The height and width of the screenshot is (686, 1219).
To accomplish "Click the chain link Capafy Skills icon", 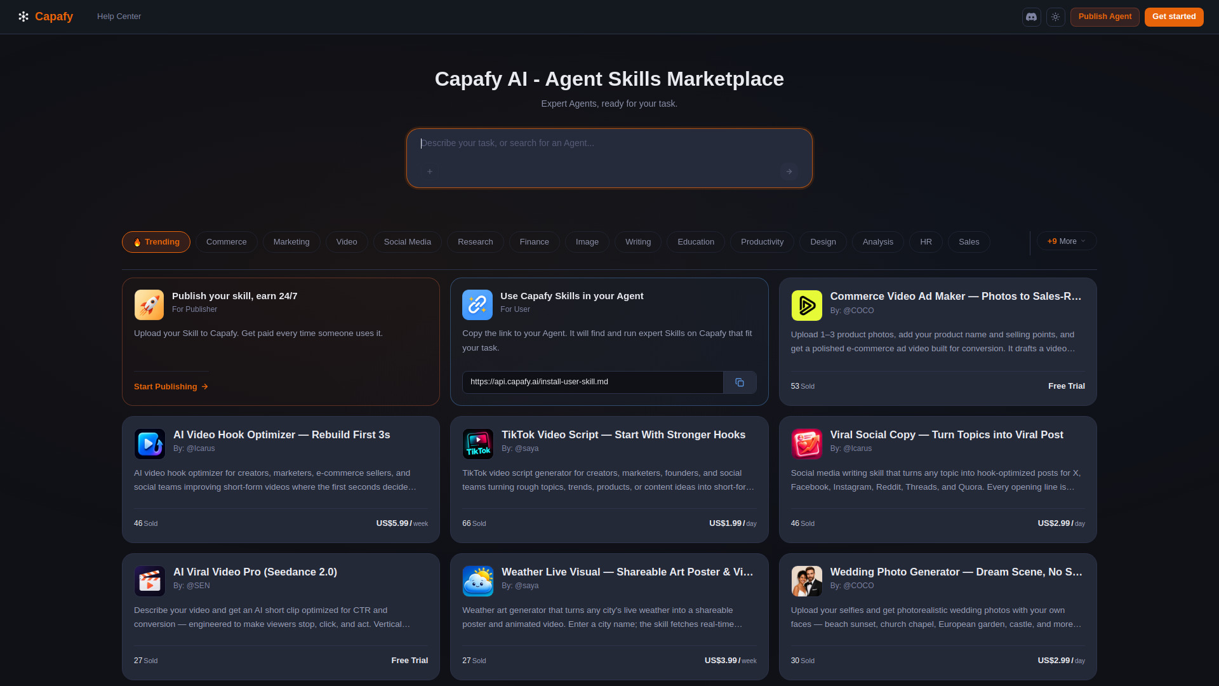I will click(x=477, y=305).
